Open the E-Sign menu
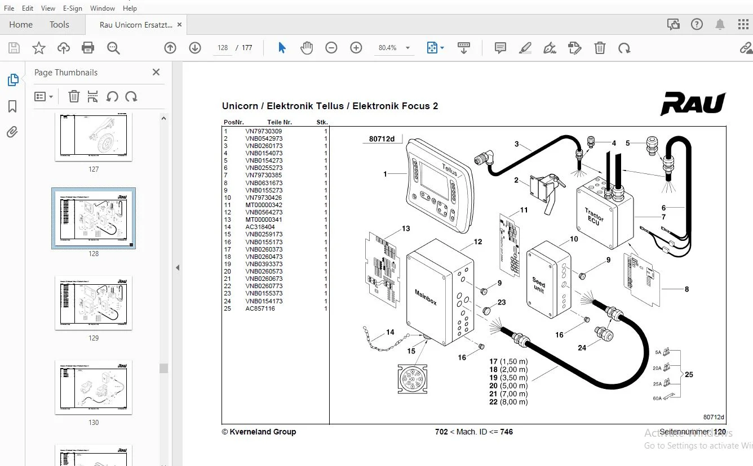753x466 pixels. [73, 8]
